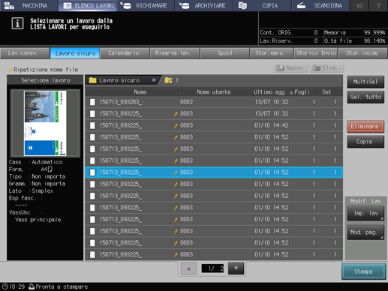This screenshot has height=291, width=388.
Task: Click the page indicator 1/2 field
Action: coord(212,268)
